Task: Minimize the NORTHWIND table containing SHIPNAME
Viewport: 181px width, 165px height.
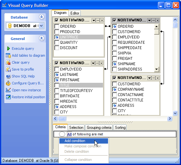Action: click(x=154, y=20)
